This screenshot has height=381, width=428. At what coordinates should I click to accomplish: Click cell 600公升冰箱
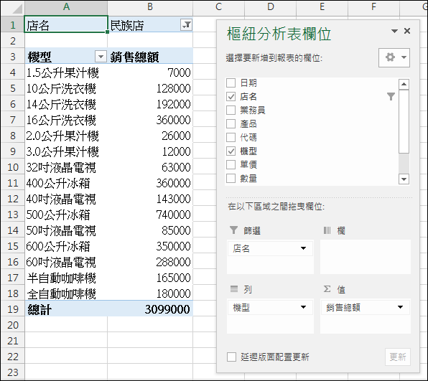click(66, 246)
